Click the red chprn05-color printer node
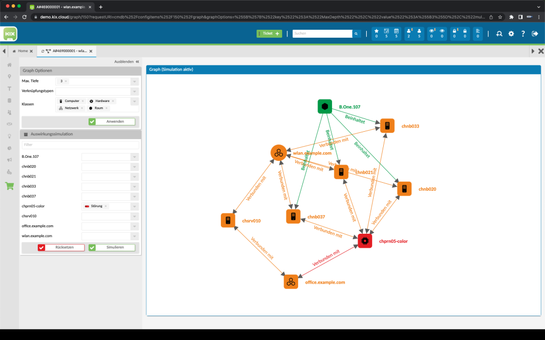 tap(365, 241)
